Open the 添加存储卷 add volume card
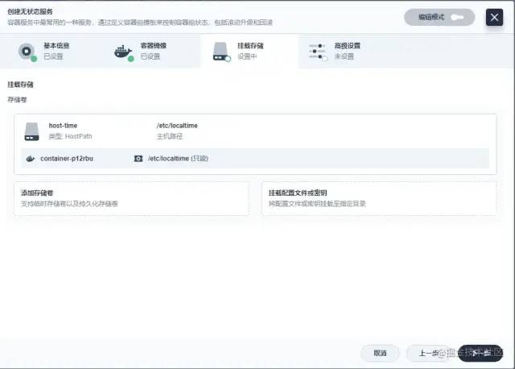The height and width of the screenshot is (369, 515). click(x=131, y=198)
